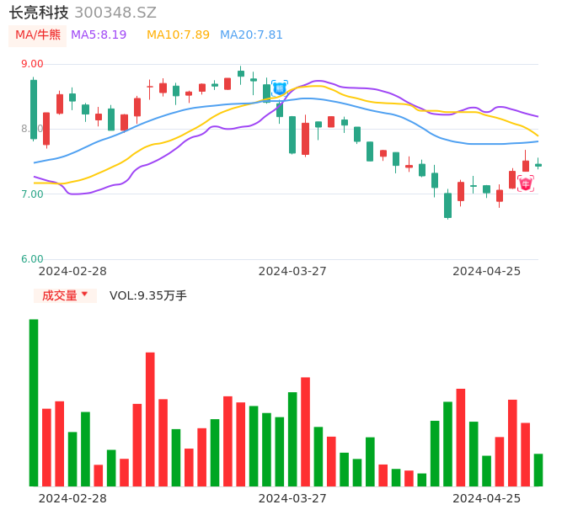578x510 pixels.
Task: Click the blue bear signal icon
Action: tap(280, 88)
